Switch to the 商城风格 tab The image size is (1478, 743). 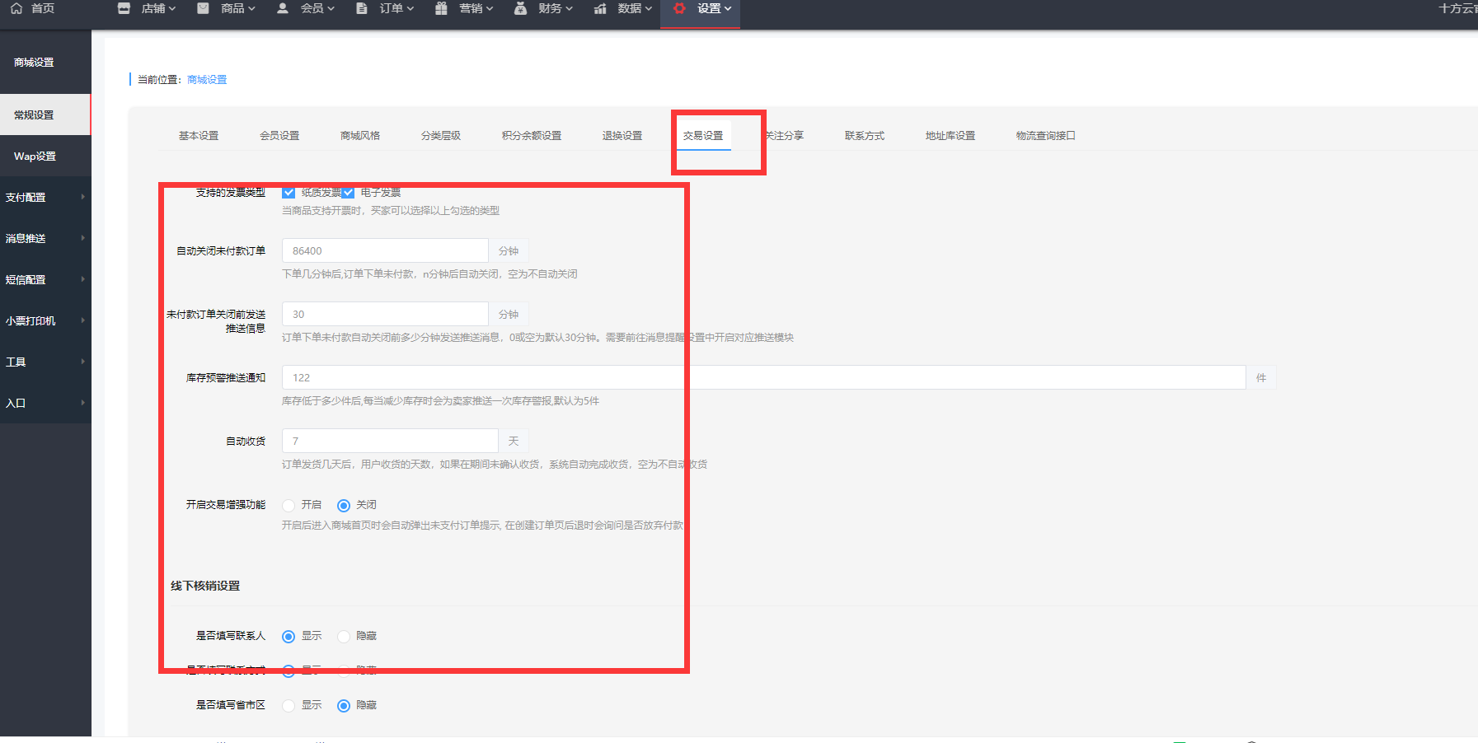(x=360, y=136)
